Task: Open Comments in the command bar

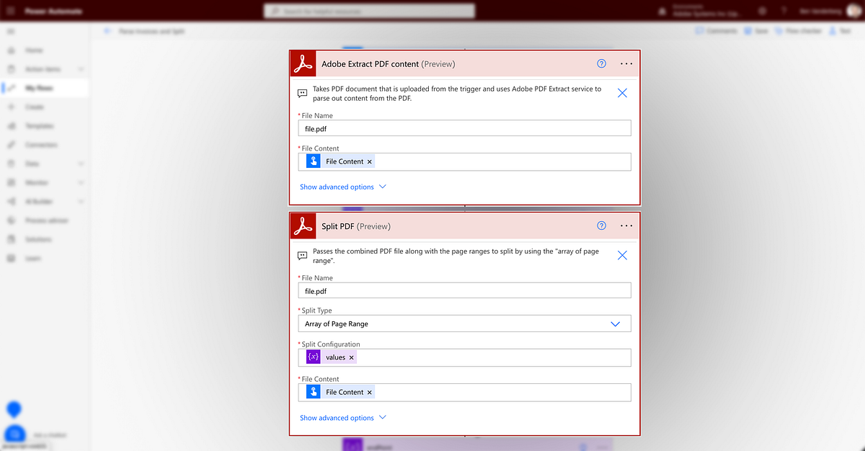Action: tap(717, 31)
